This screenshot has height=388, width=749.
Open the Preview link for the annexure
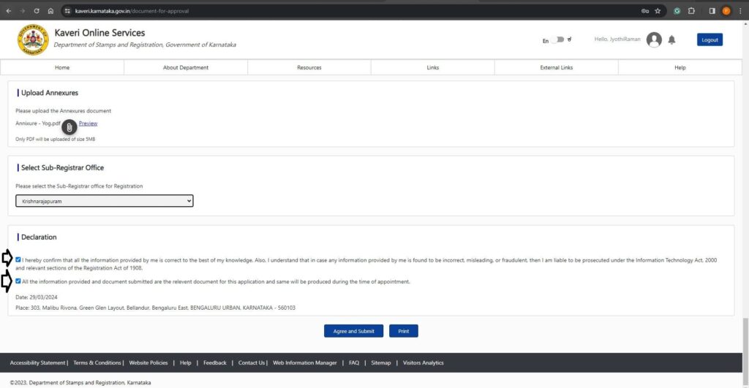(x=88, y=123)
